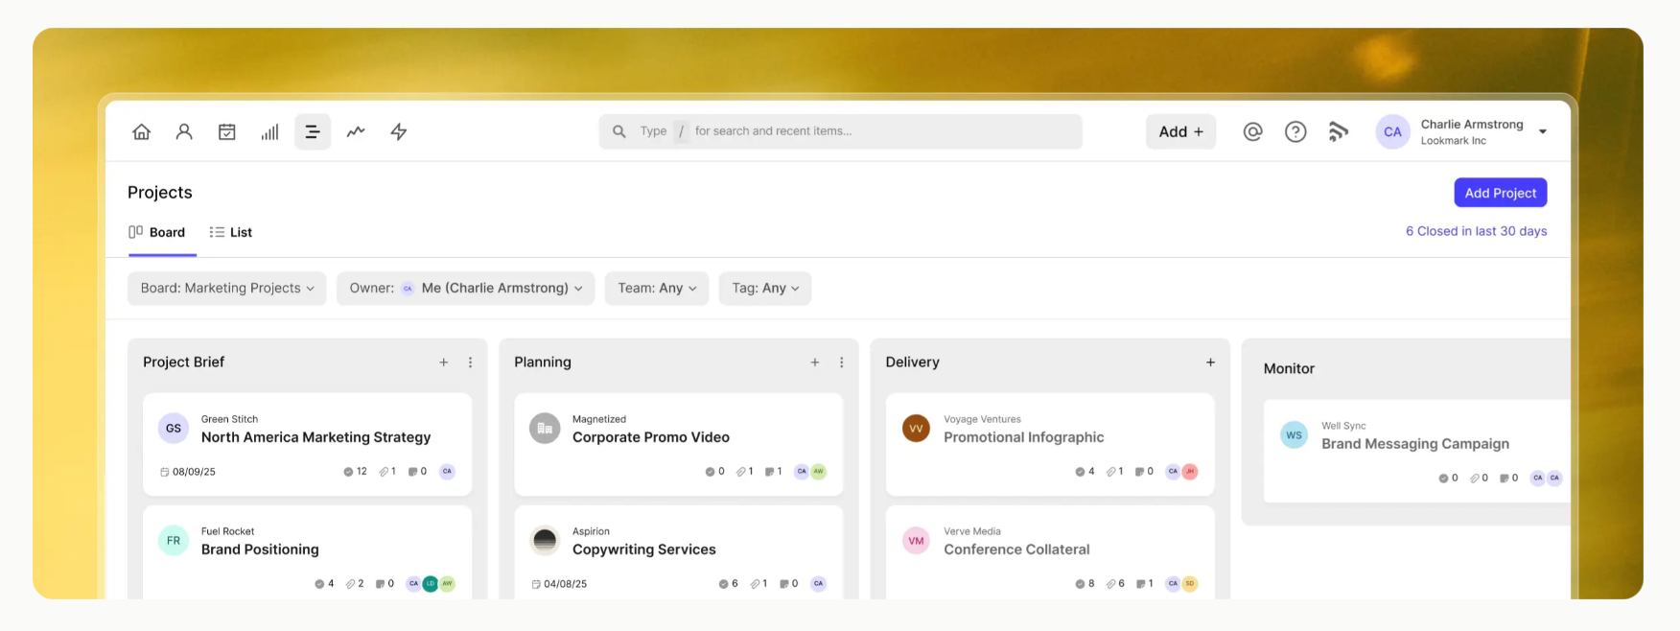
Task: Click the WS avatar for Well Sync
Action: point(1294,435)
